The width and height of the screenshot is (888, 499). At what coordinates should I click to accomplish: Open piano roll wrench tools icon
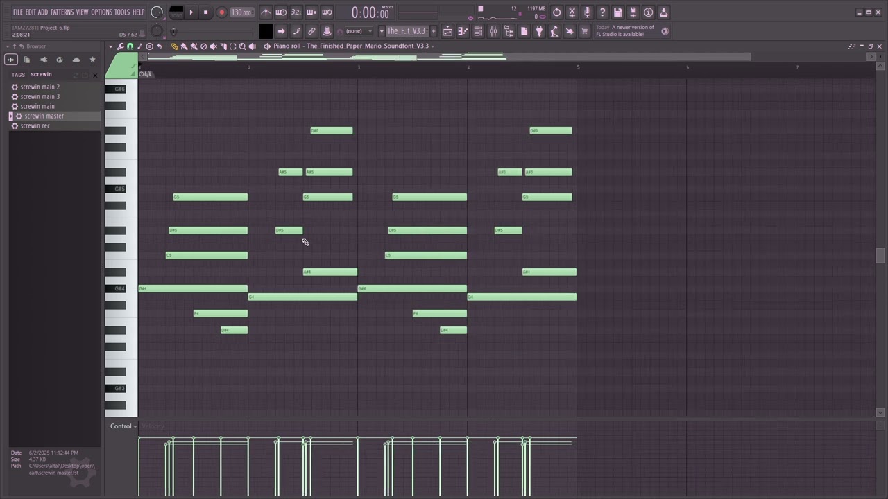[121, 46]
